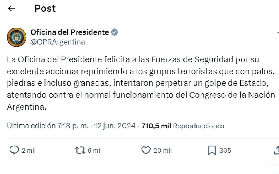Click the "12 jun. 2024" post date
This screenshot has height=174, width=279.
pyautogui.click(x=115, y=126)
